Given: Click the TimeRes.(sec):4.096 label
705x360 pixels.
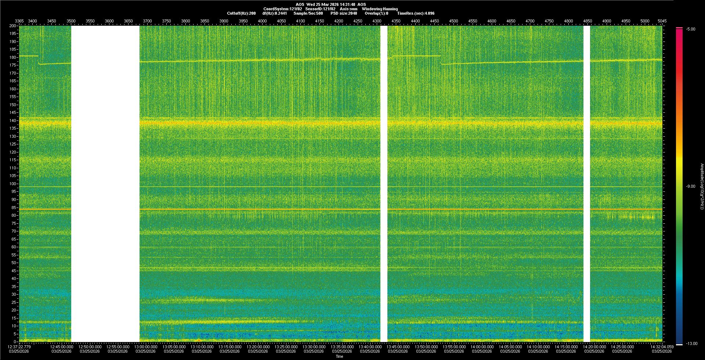Looking at the screenshot, I should tap(416, 13).
